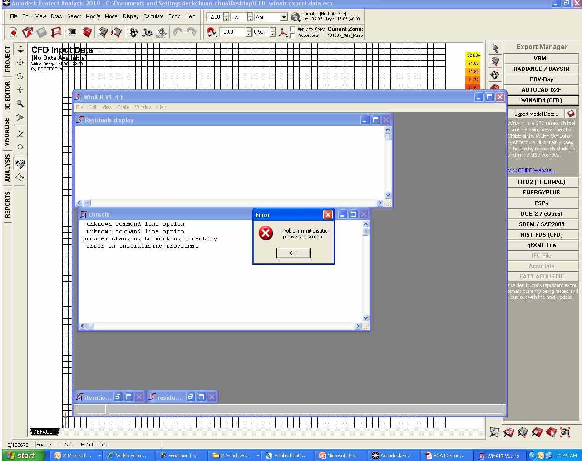Click the red icon beside Export Model Data
Image resolution: width=582 pixels, height=461 pixels.
(x=572, y=114)
